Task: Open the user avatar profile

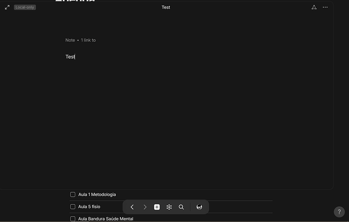Action: (x=199, y=207)
